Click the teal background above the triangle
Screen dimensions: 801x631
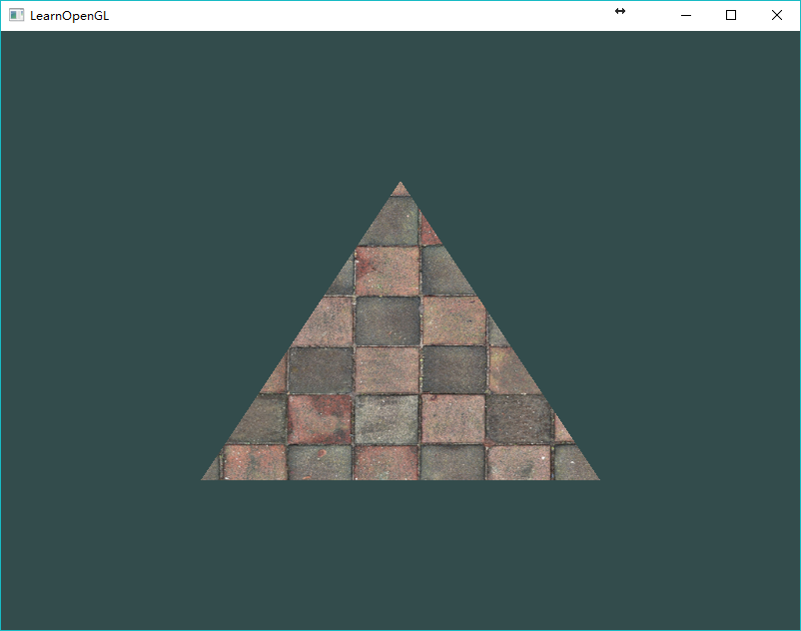tap(400, 105)
